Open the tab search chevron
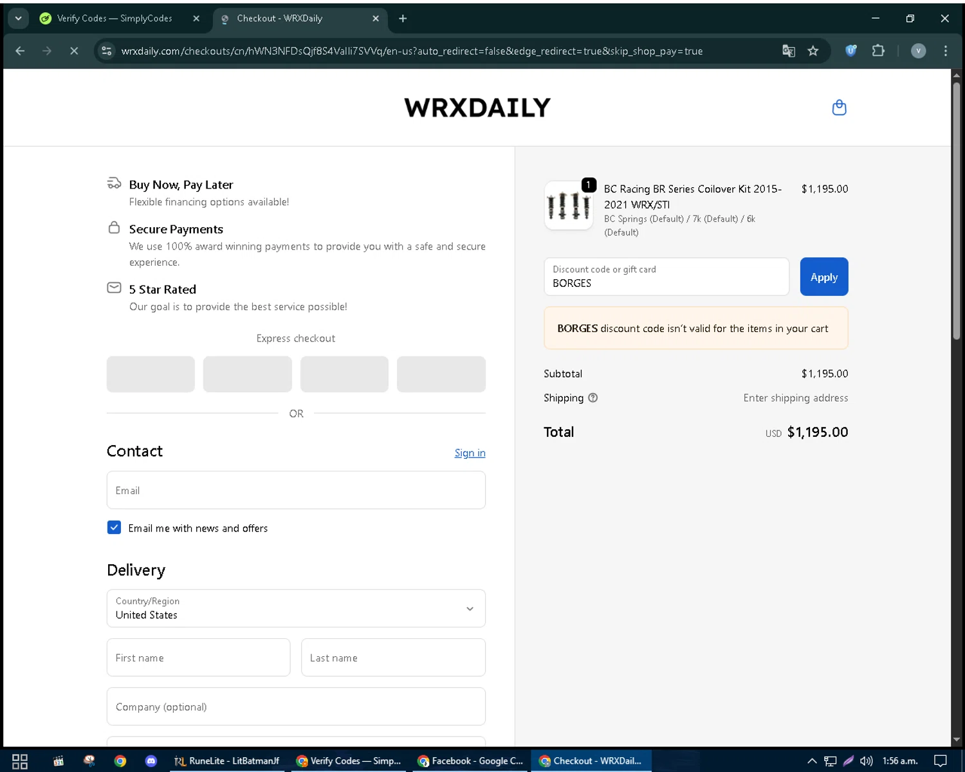 pyautogui.click(x=19, y=19)
